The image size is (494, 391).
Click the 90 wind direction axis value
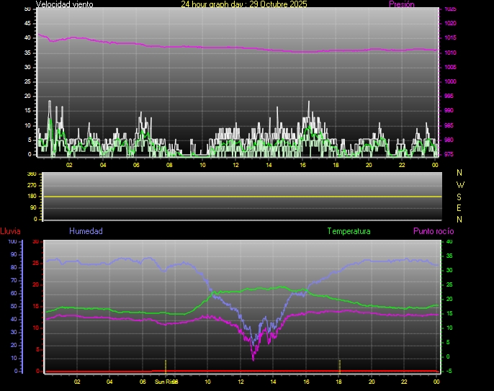[32, 207]
